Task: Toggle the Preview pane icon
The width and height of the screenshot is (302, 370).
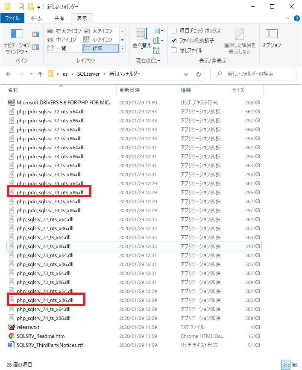Action: [x=36, y=35]
